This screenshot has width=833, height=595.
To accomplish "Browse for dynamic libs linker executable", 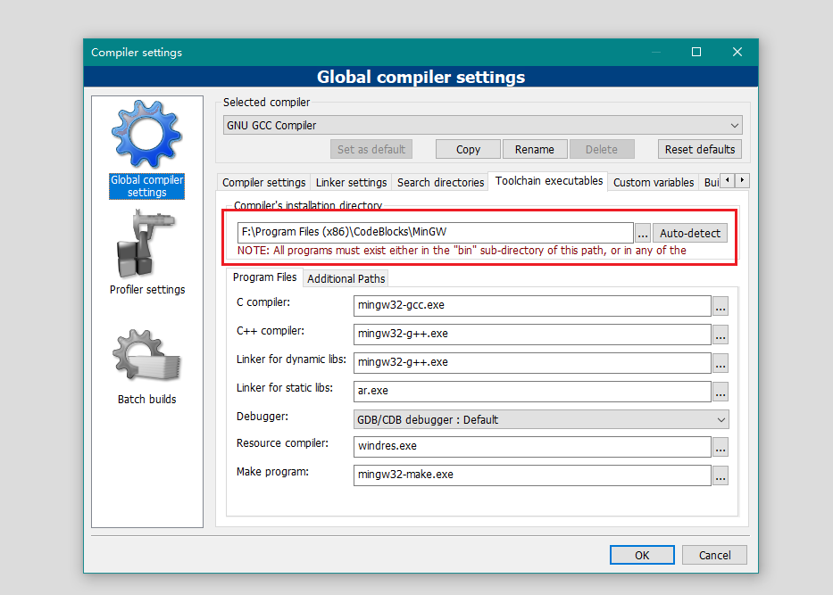I will [721, 364].
